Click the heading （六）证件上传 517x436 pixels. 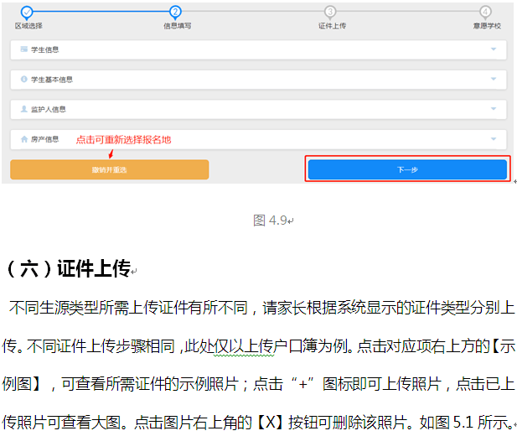pos(68,268)
